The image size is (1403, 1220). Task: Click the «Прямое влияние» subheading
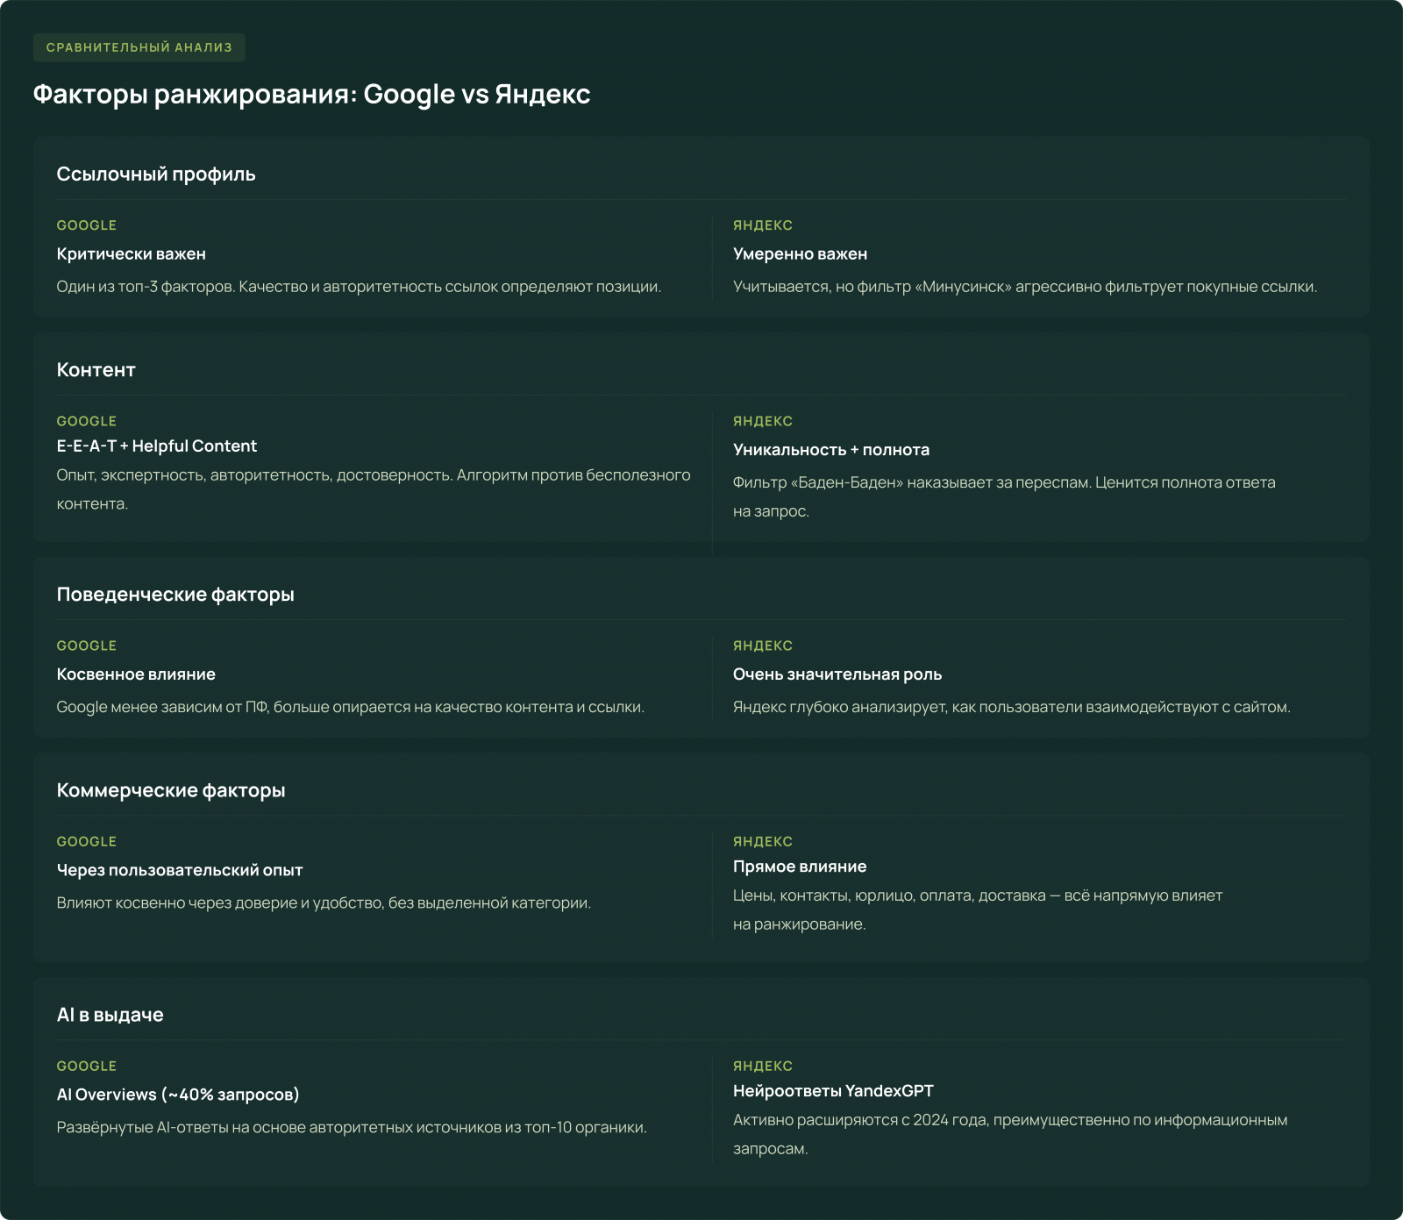(799, 867)
